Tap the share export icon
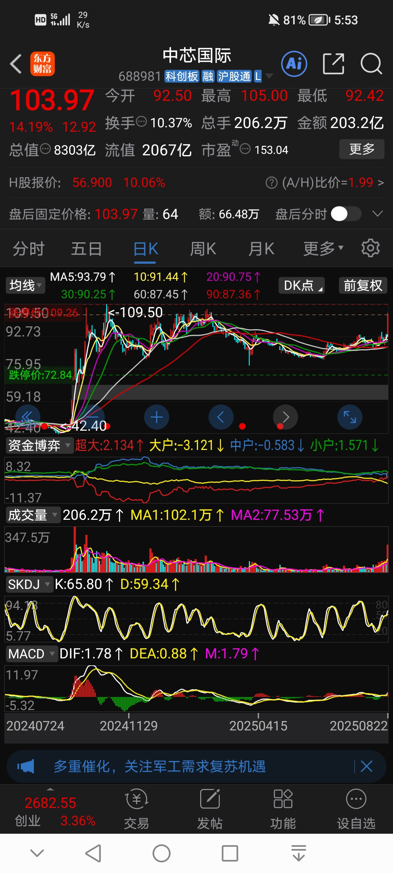Image resolution: width=393 pixels, height=873 pixels. (334, 64)
